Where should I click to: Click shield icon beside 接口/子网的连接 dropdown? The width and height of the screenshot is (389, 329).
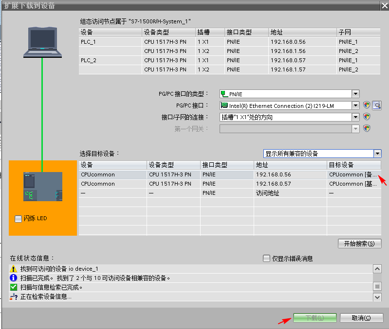[x=367, y=117]
